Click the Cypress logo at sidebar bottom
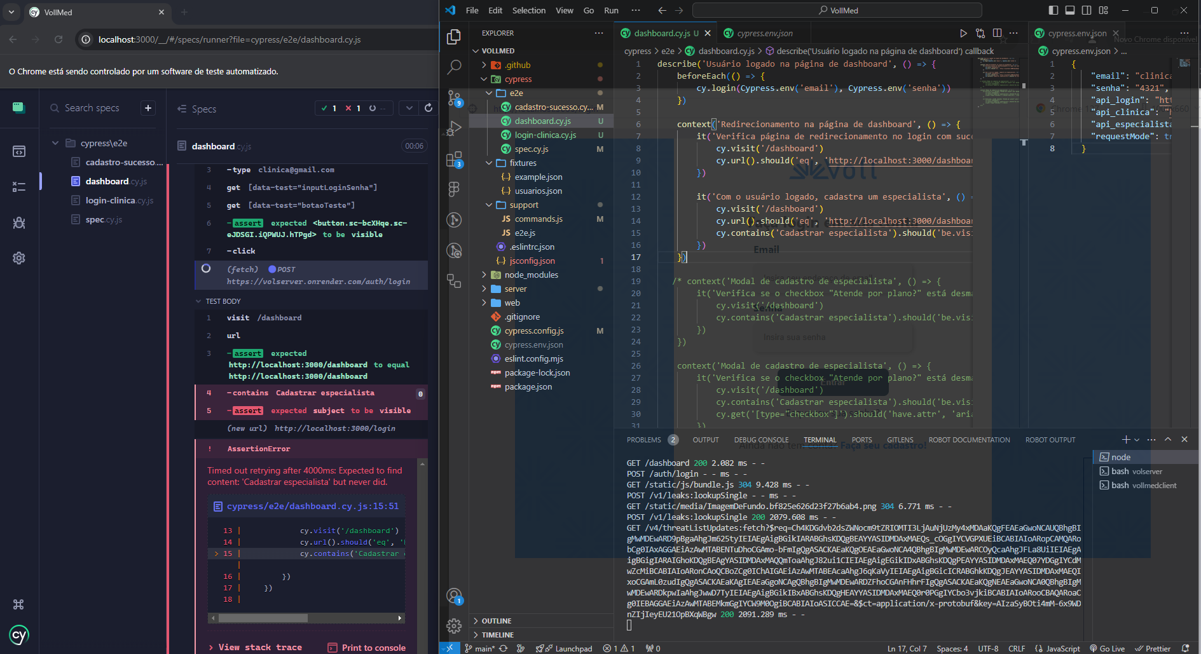 point(19,635)
